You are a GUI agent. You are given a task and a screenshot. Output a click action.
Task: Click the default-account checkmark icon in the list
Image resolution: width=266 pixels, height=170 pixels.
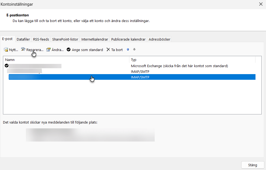pos(7,66)
